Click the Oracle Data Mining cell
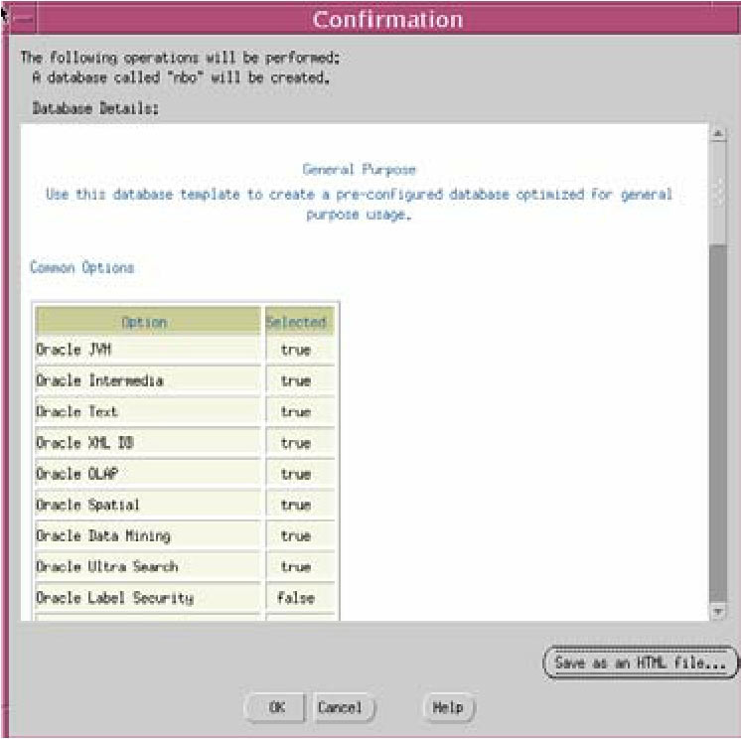This screenshot has width=741, height=739. pos(147,535)
